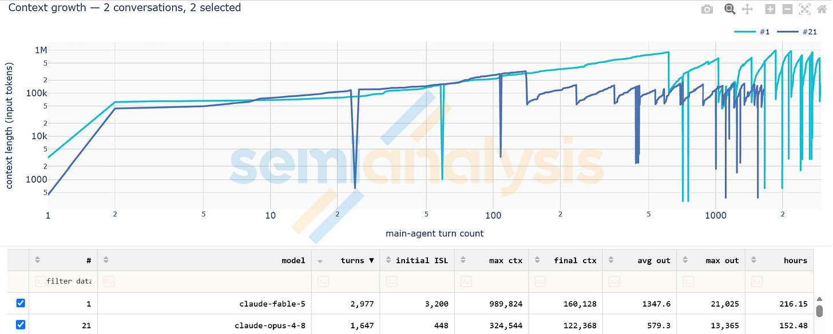833x334 pixels.
Task: Sort by the final ctx column arrows
Action: coord(537,260)
